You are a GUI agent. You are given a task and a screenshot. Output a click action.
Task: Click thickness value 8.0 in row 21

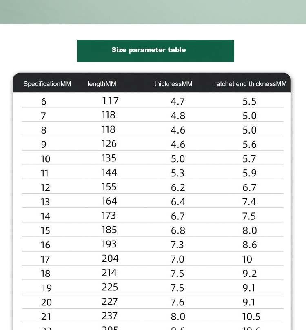point(178,317)
